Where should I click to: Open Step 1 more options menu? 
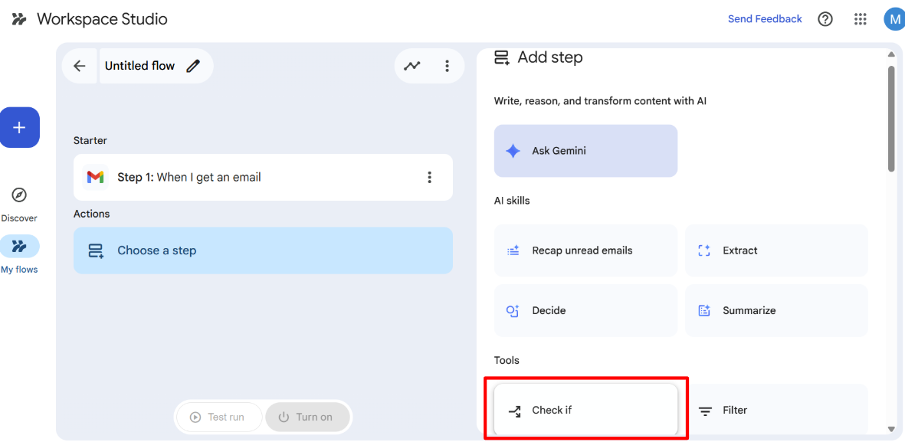[429, 178]
